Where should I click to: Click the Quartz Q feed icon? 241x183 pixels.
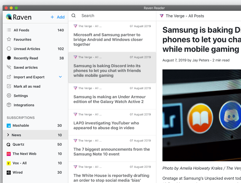(x=9, y=144)
